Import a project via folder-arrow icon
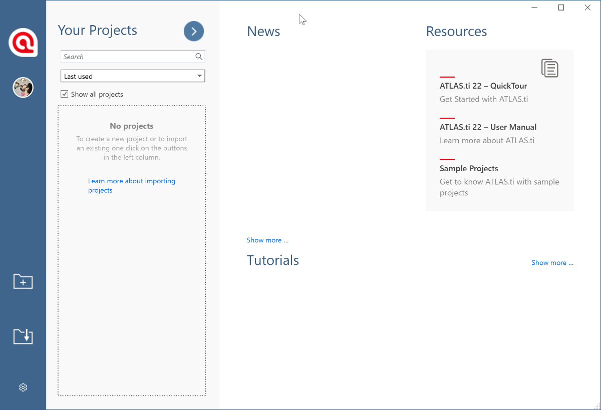 point(23,336)
